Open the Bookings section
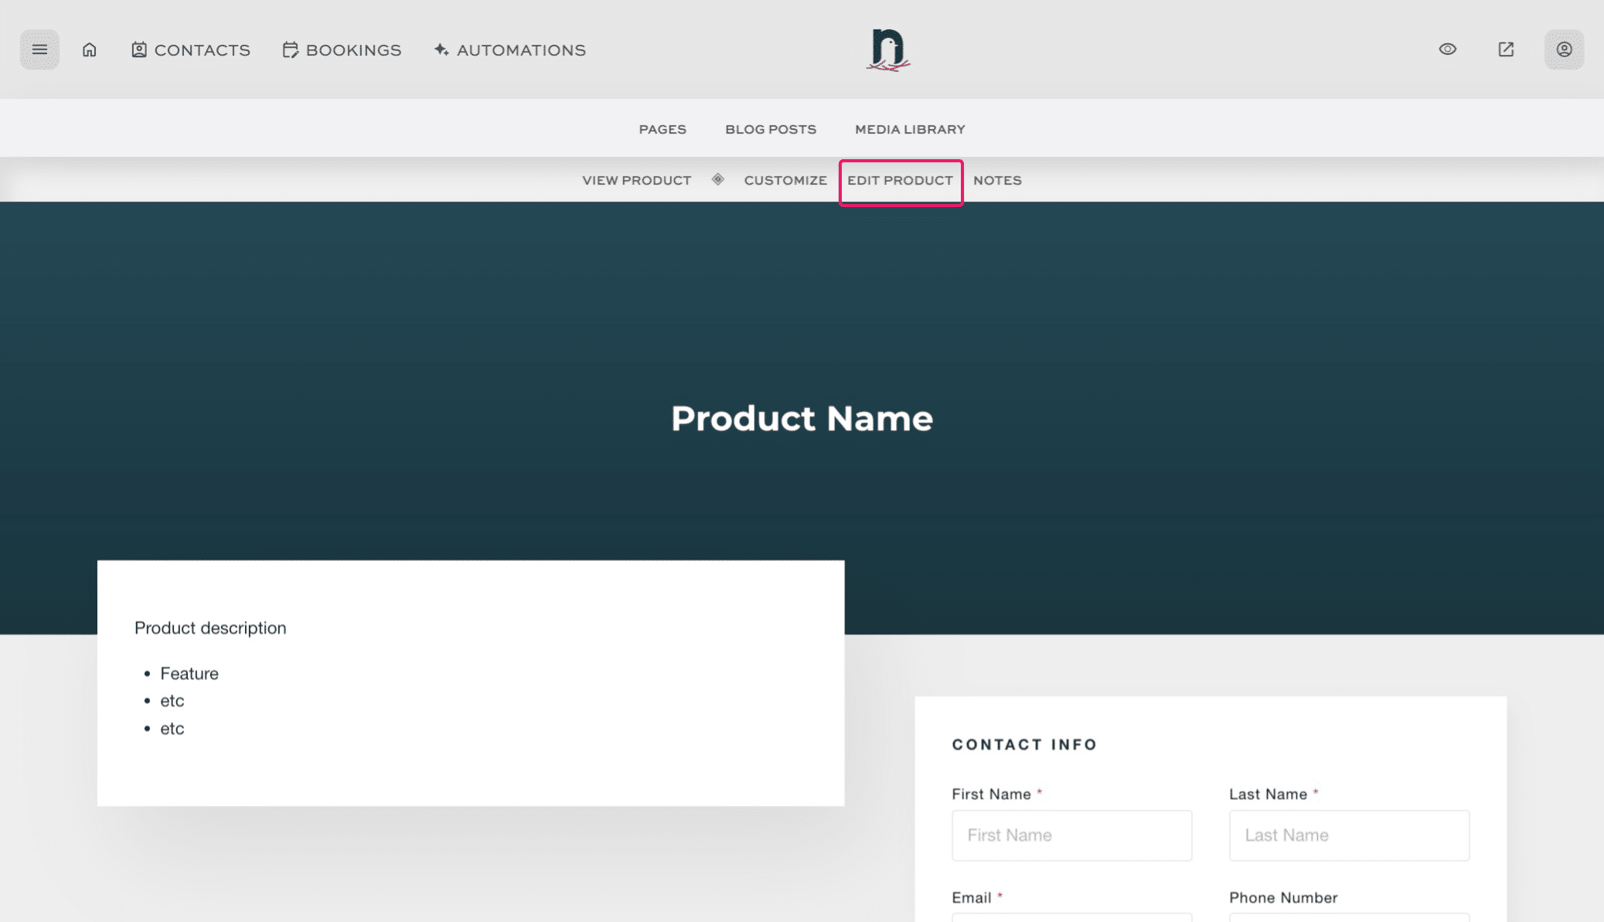 342,49
